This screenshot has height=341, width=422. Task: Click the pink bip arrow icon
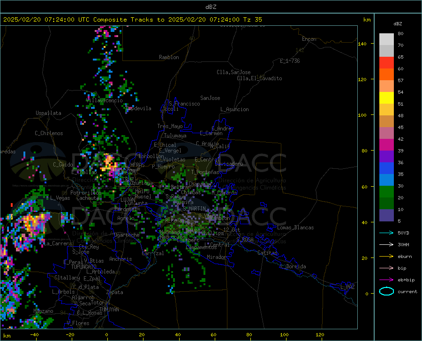pyautogui.click(x=386, y=268)
